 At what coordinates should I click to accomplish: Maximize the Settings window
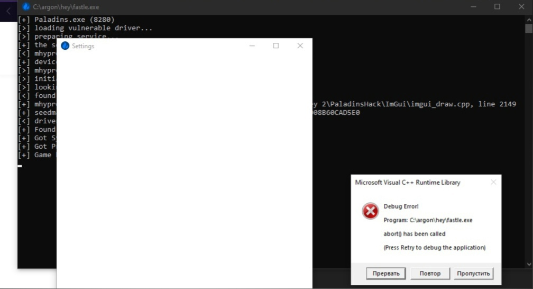click(x=275, y=46)
